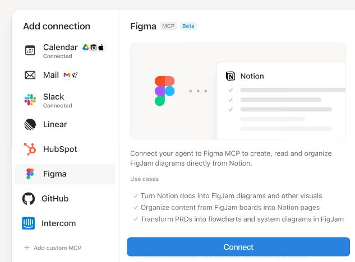Click the first checkmark in Notion preview
355x262 pixels.
click(x=230, y=90)
